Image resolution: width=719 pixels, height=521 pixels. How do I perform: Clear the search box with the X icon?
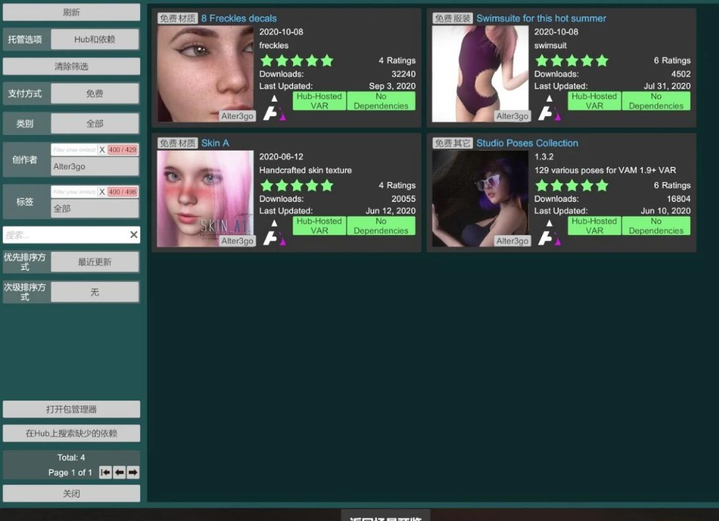(133, 234)
